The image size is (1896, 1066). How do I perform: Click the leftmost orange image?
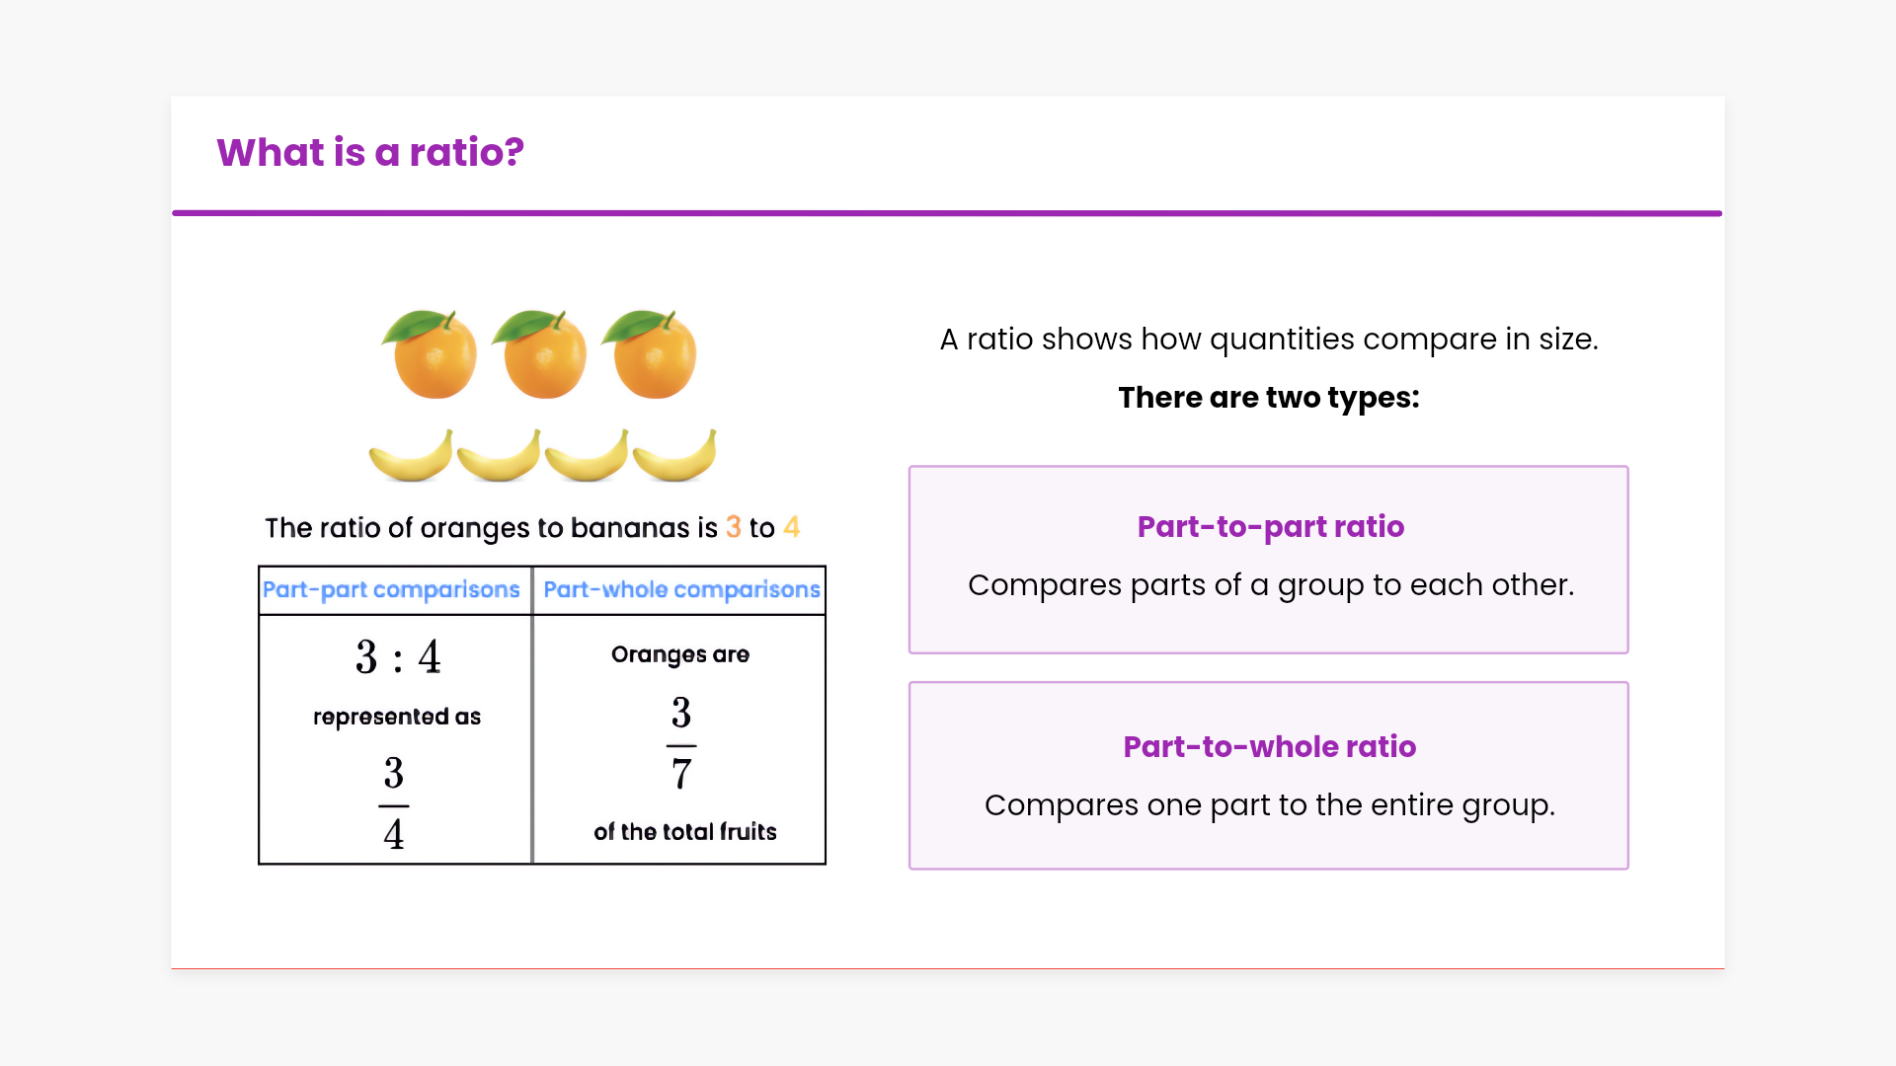431,355
